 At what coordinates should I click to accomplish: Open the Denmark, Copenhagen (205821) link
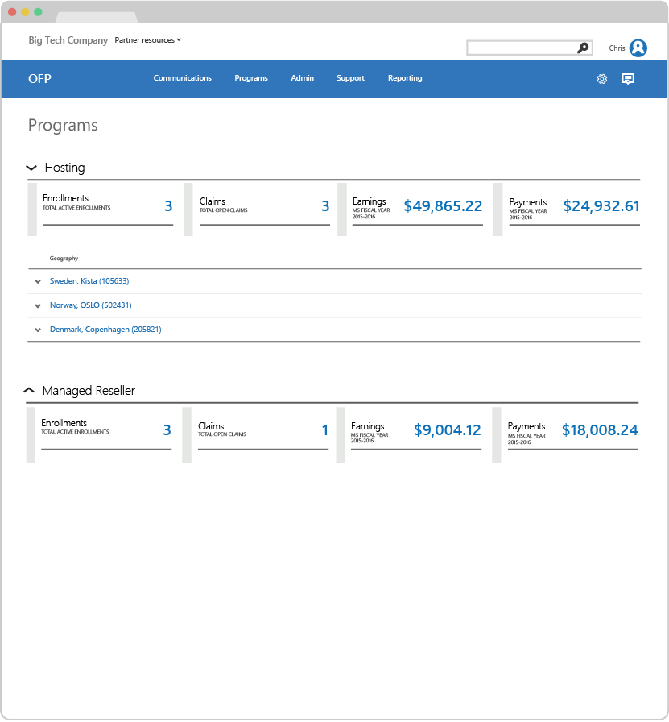pos(105,330)
